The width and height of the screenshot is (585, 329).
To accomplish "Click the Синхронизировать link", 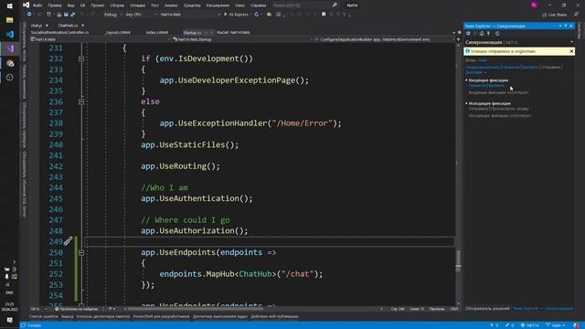I will 483,68.
